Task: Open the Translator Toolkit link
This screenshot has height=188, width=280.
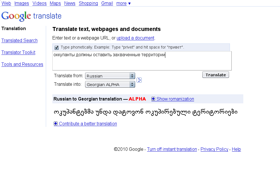Action: click(18, 52)
